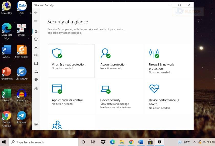Click the Family options people icon tile
The height and width of the screenshot is (146, 215).
coord(71,123)
